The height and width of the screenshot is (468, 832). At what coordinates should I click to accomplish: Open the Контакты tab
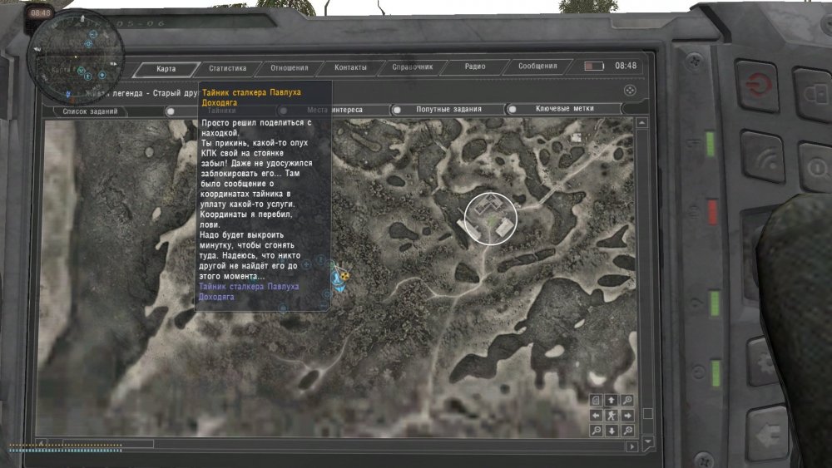pyautogui.click(x=350, y=67)
